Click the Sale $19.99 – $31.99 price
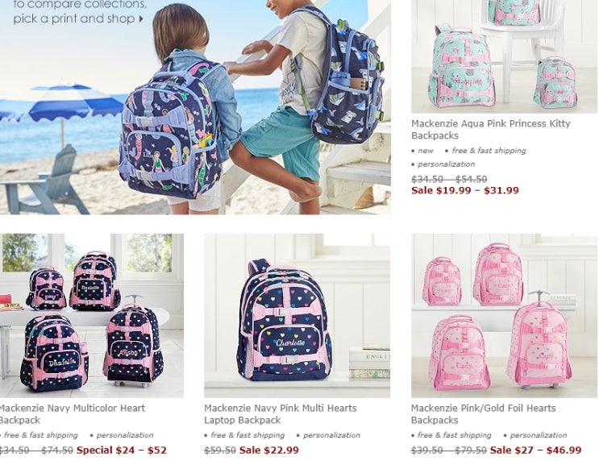Image resolution: width=599 pixels, height=461 pixels. 465,190
